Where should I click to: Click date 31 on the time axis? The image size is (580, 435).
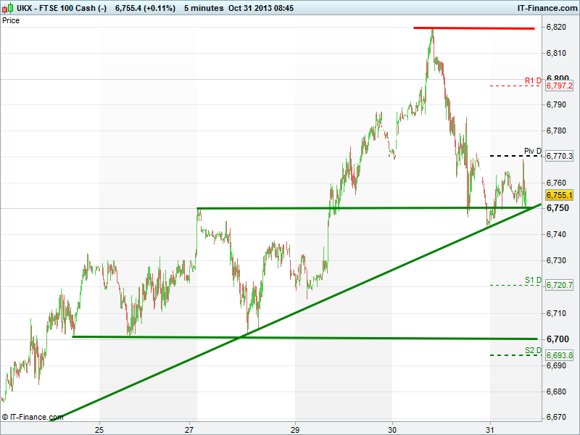pyautogui.click(x=490, y=430)
